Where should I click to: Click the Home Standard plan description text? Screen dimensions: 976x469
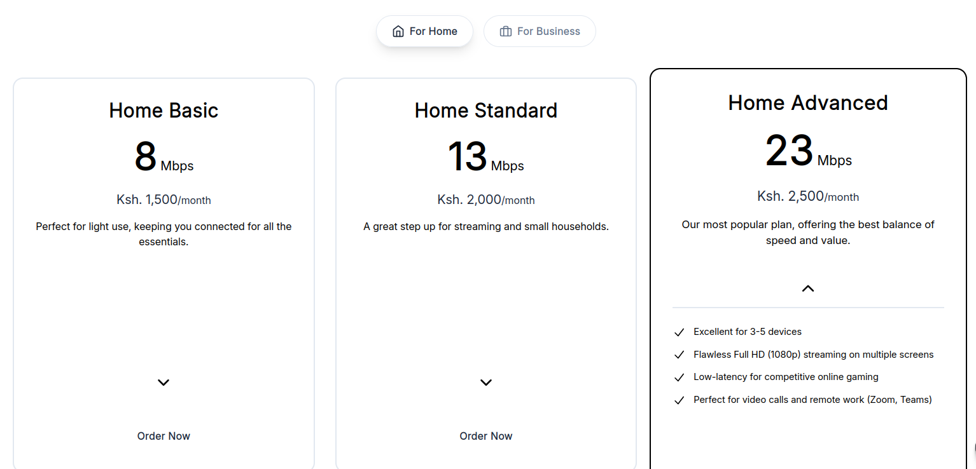(x=485, y=226)
